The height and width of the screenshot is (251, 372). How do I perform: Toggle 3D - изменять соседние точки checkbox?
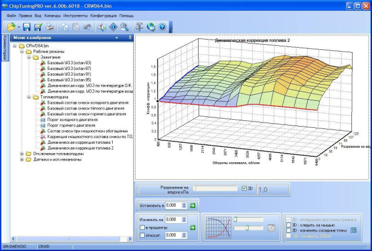[288, 230]
